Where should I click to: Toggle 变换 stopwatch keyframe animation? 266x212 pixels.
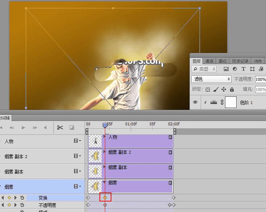22,198
